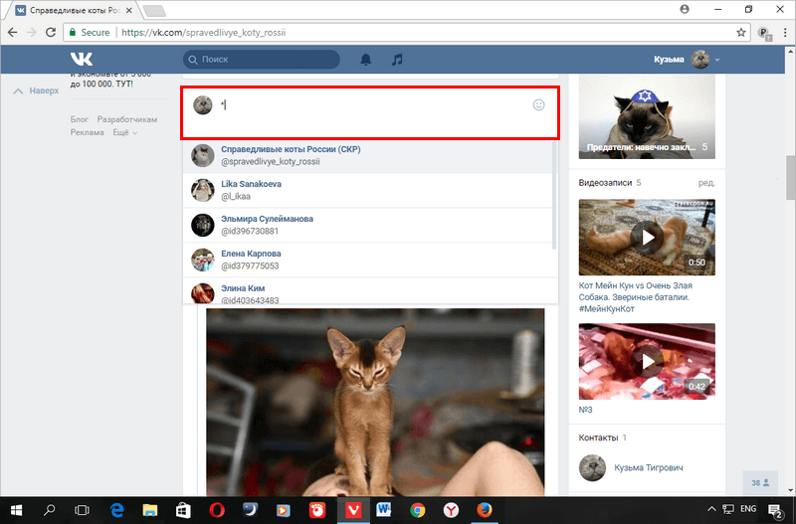796x524 pixels.
Task: Click the browser back arrow
Action: click(x=13, y=33)
